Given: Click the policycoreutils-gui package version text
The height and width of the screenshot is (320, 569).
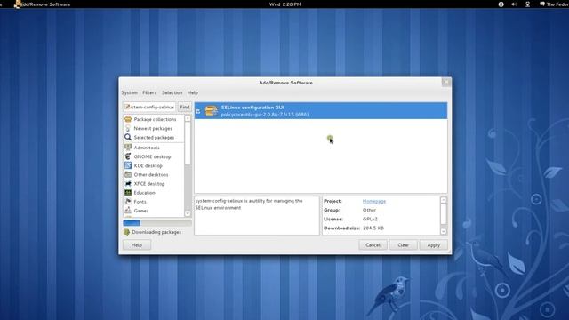Looking at the screenshot, I should [265, 115].
